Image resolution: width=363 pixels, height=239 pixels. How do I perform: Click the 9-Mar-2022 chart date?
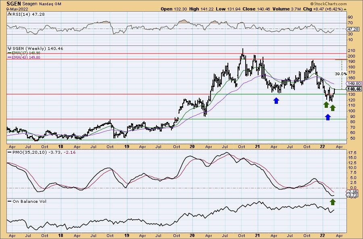(17, 9)
